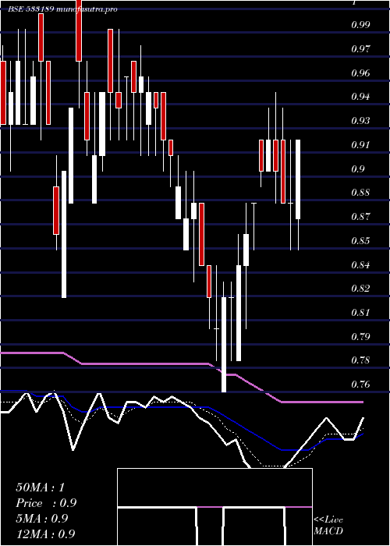This screenshot has width=390, height=546.
Task: Click the 0.99 price axis label
Action: point(360,25)
